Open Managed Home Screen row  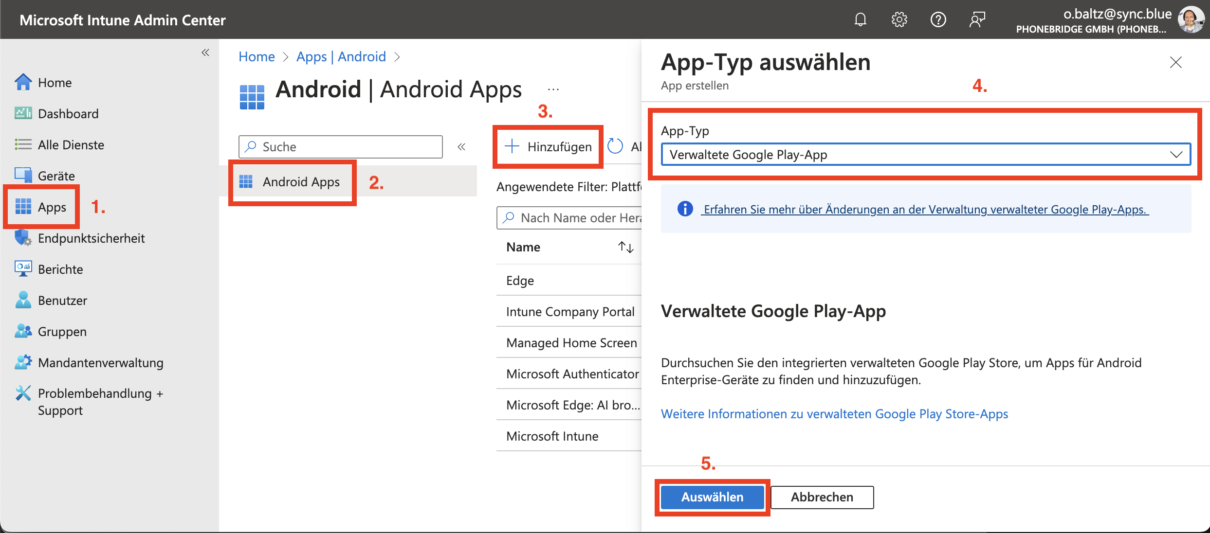pyautogui.click(x=569, y=343)
